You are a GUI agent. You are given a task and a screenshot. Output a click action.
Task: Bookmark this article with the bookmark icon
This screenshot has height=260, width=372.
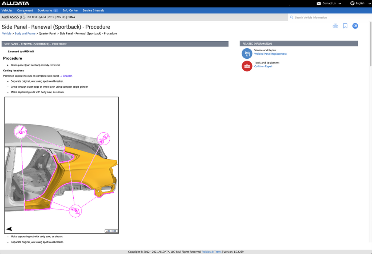345,26
